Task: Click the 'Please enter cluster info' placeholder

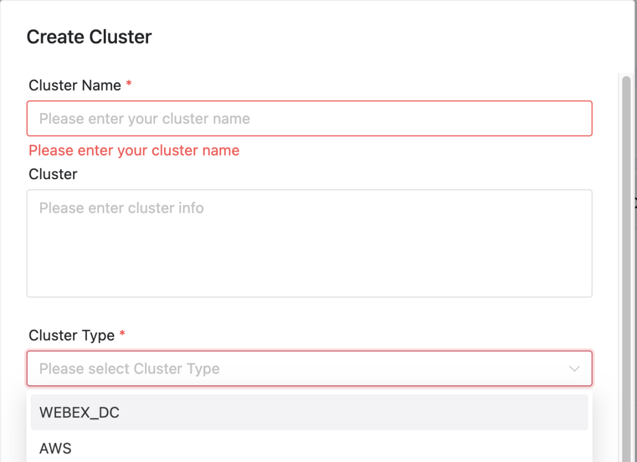Action: [122, 208]
